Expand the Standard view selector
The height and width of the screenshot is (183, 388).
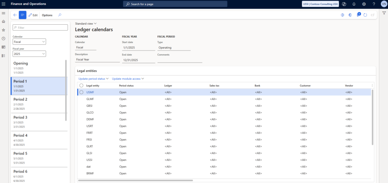86,24
